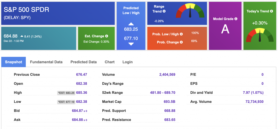Click info icon beside Model Grade
This screenshot has height=129, width=278.
(x=236, y=19)
